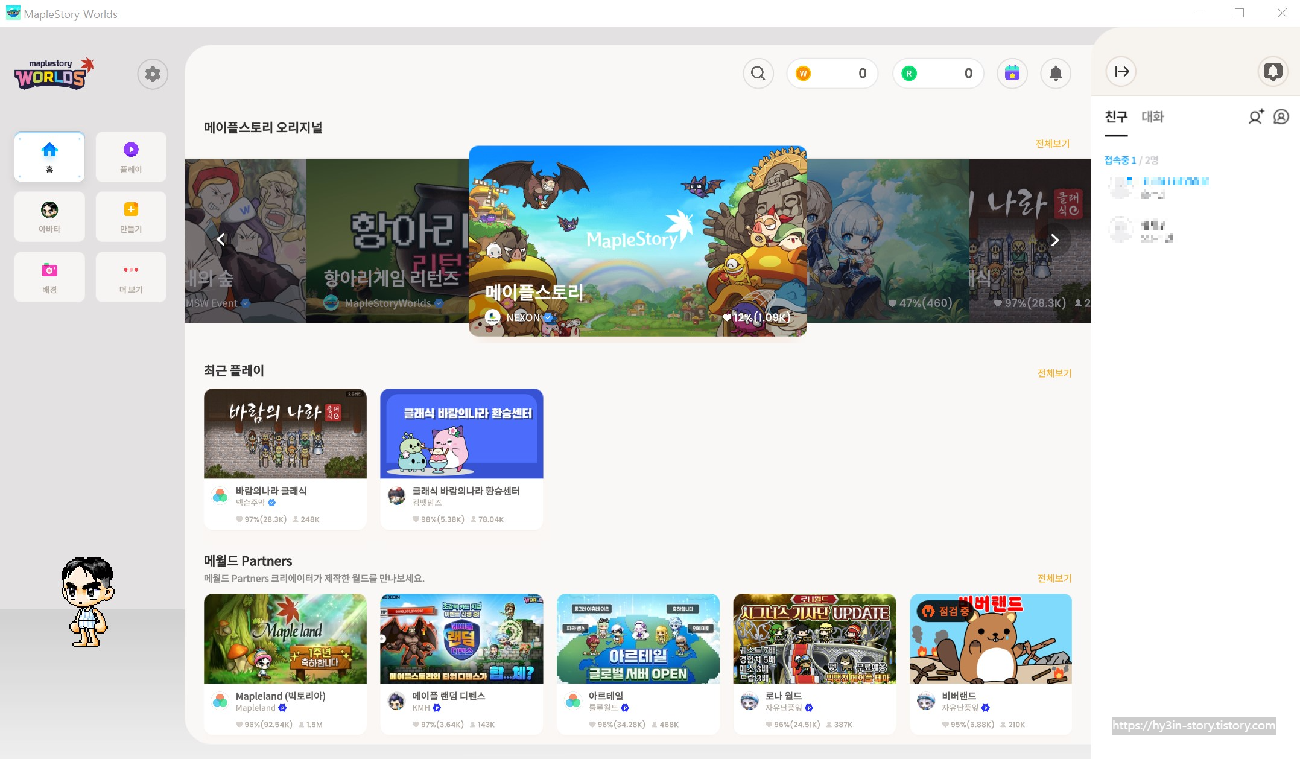
Task: Click the purple calendar event icon
Action: pyautogui.click(x=1012, y=74)
